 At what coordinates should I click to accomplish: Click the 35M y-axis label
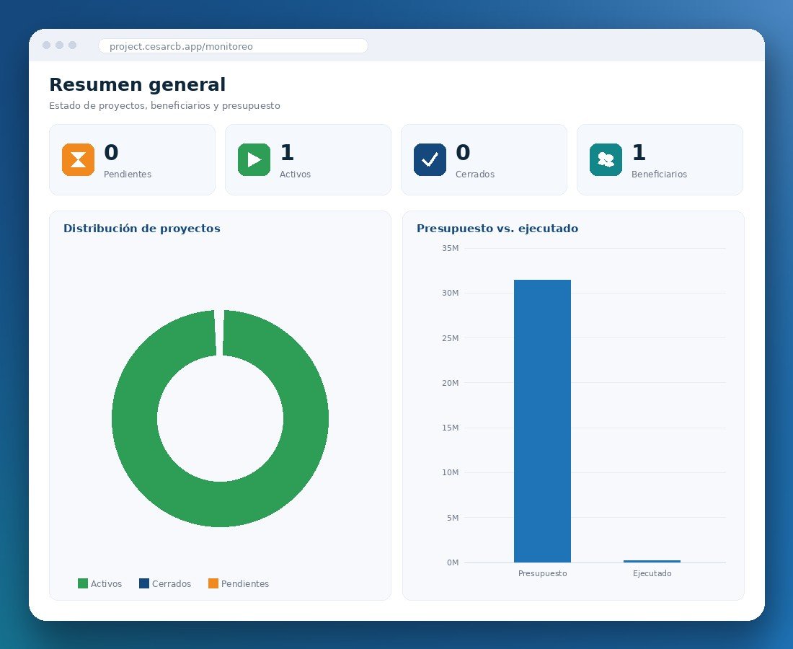coord(450,248)
